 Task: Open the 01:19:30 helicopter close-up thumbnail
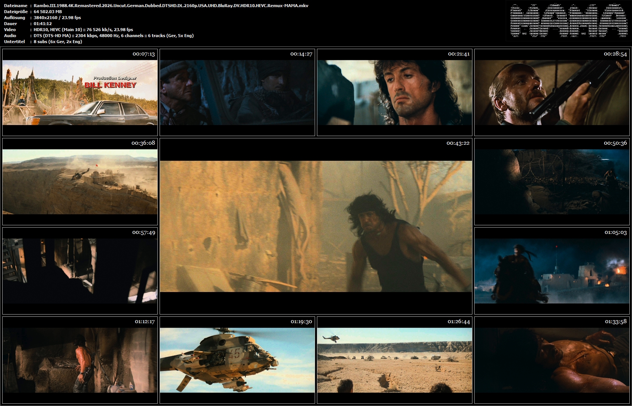click(237, 360)
